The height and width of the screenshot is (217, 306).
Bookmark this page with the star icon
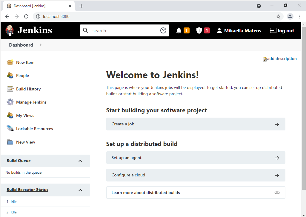[278, 16]
